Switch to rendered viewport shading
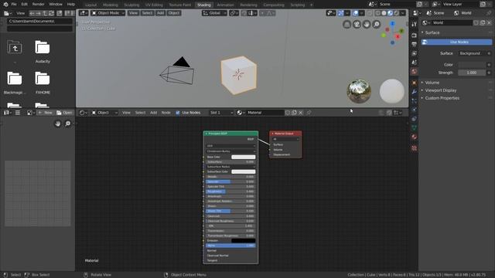 397,13
